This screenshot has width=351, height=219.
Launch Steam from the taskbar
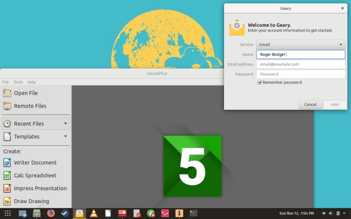pyautogui.click(x=65, y=213)
